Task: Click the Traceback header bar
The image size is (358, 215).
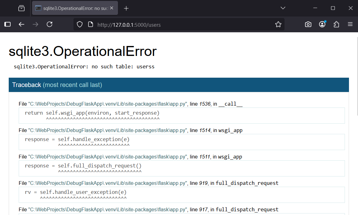Action: tap(179, 85)
